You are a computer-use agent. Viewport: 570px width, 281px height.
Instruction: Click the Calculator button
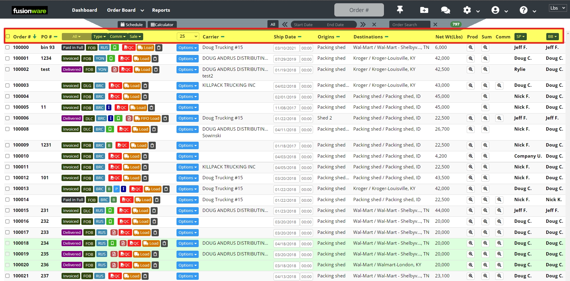[x=162, y=25]
